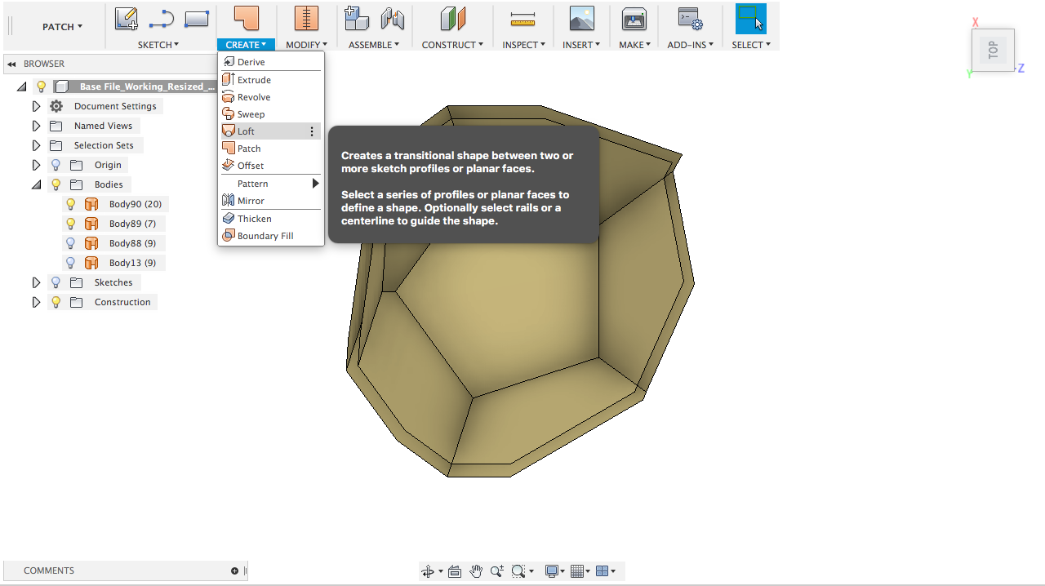
Task: Expand Named Views tree node
Action: (36, 126)
